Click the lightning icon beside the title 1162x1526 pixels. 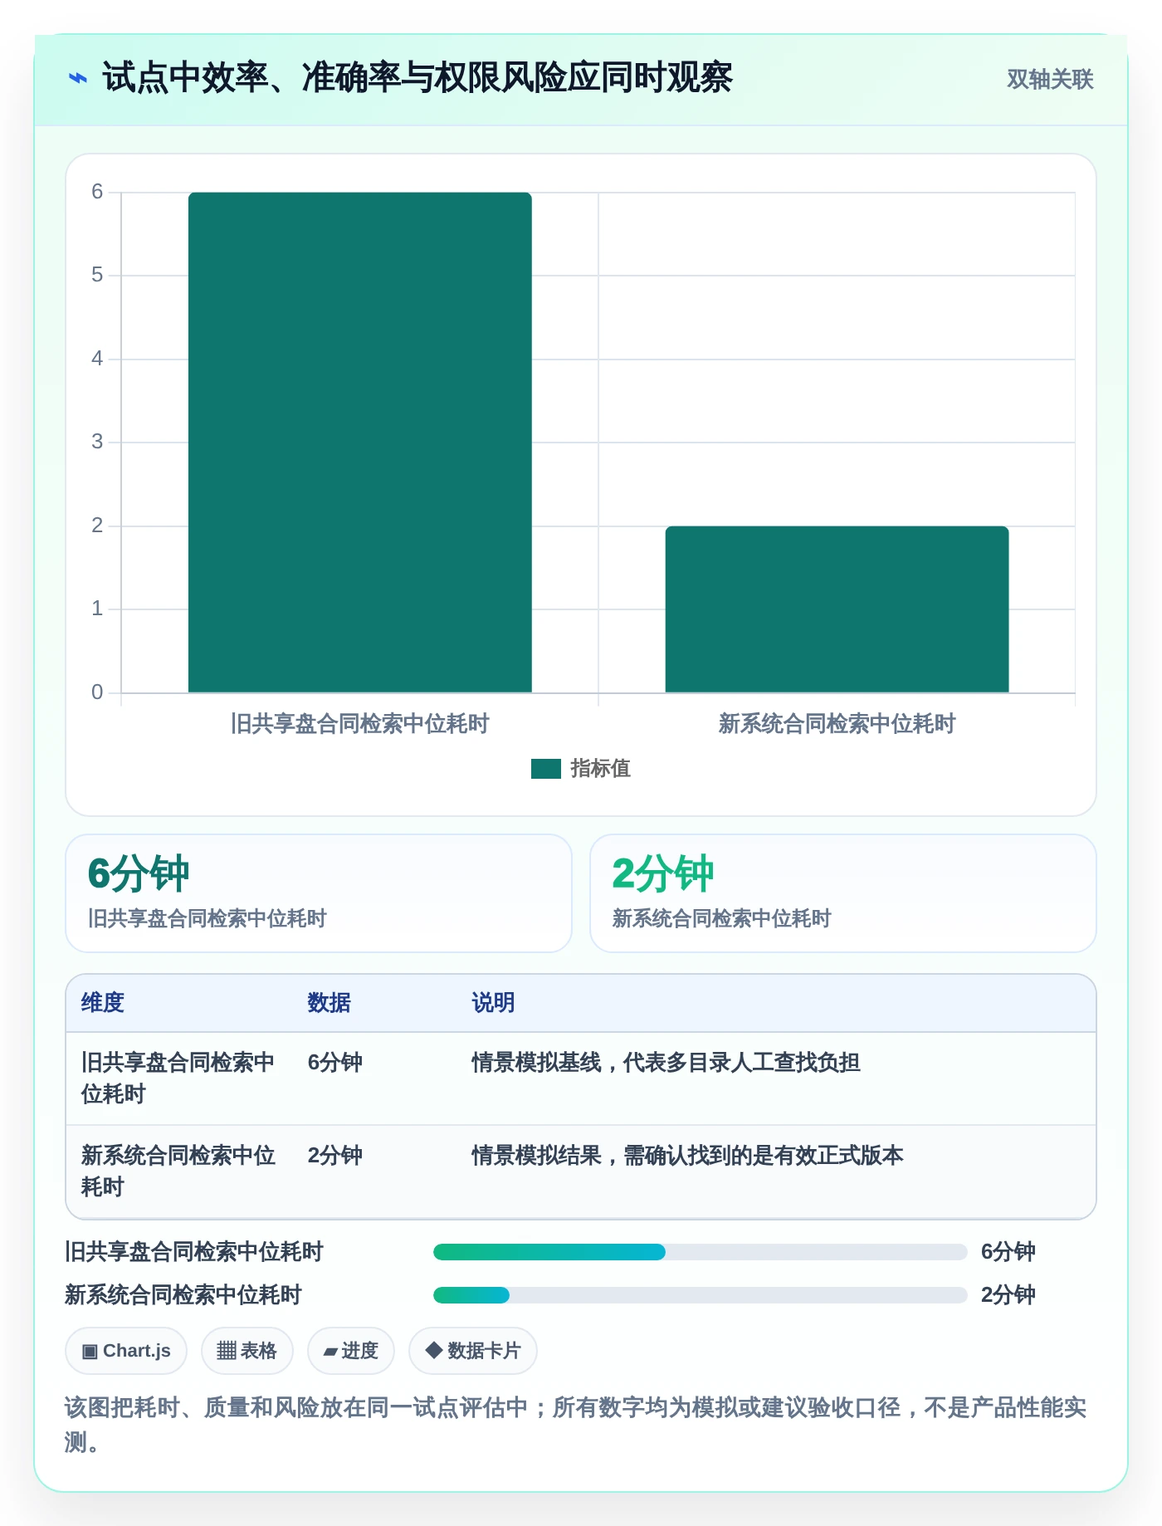[x=77, y=78]
